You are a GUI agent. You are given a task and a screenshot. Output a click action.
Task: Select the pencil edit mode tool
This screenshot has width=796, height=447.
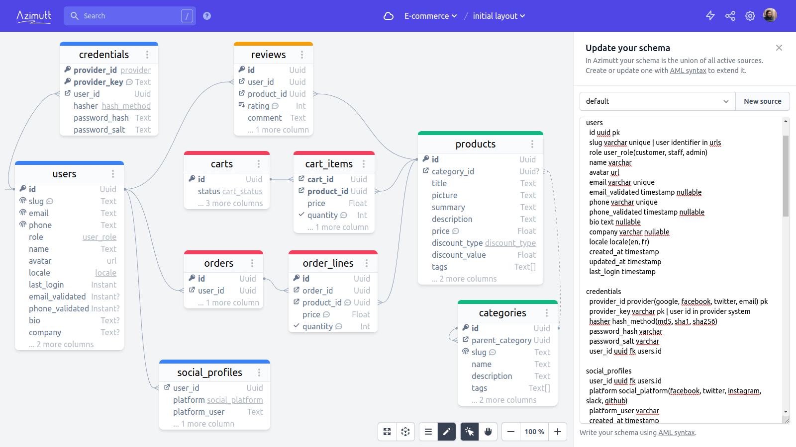coord(447,432)
